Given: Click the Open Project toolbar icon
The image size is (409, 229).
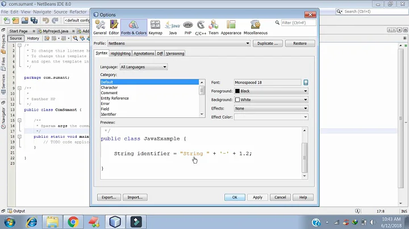Looking at the screenshot, I should (25, 20).
